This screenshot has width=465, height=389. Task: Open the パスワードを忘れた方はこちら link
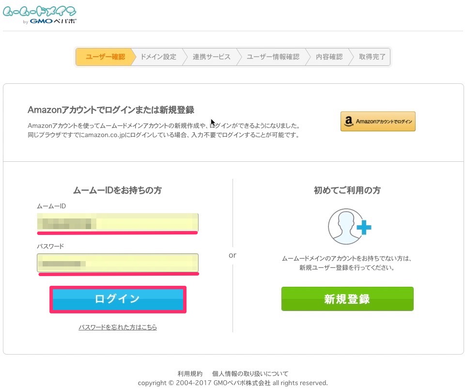[x=118, y=327]
